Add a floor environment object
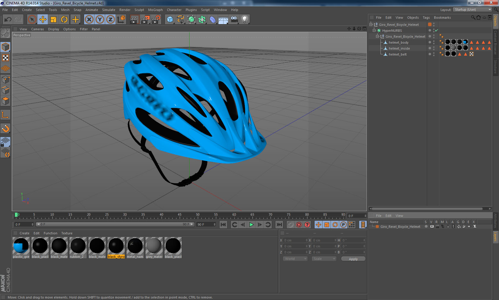 pyautogui.click(x=223, y=20)
